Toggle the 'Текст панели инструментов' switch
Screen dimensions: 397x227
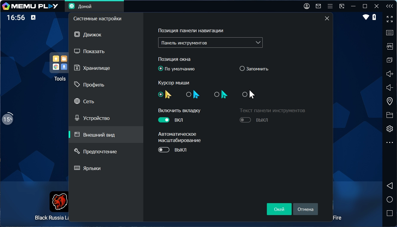tap(245, 120)
